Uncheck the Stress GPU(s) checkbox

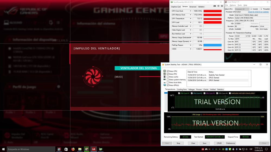pos(168,85)
